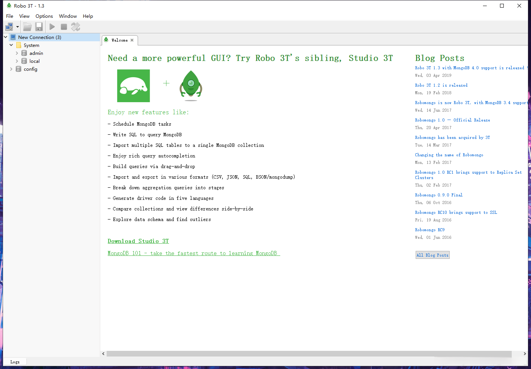Open blog post Robomongo 0.9.0 Final
The height and width of the screenshot is (369, 531).
pyautogui.click(x=439, y=195)
